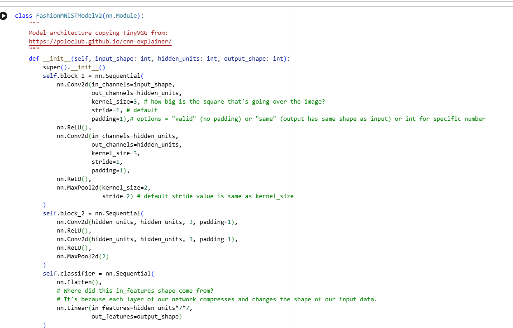Click in_channels=input_shape in first Conv2d
The image size is (513, 328).
coord(133,85)
